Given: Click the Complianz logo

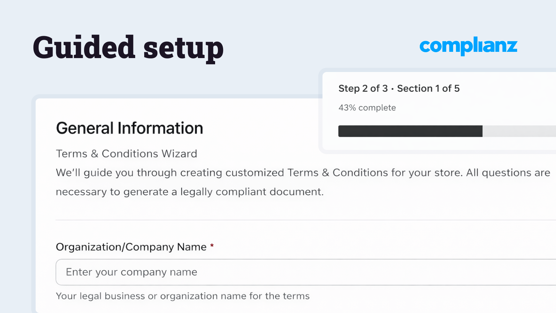Looking at the screenshot, I should click(x=468, y=46).
